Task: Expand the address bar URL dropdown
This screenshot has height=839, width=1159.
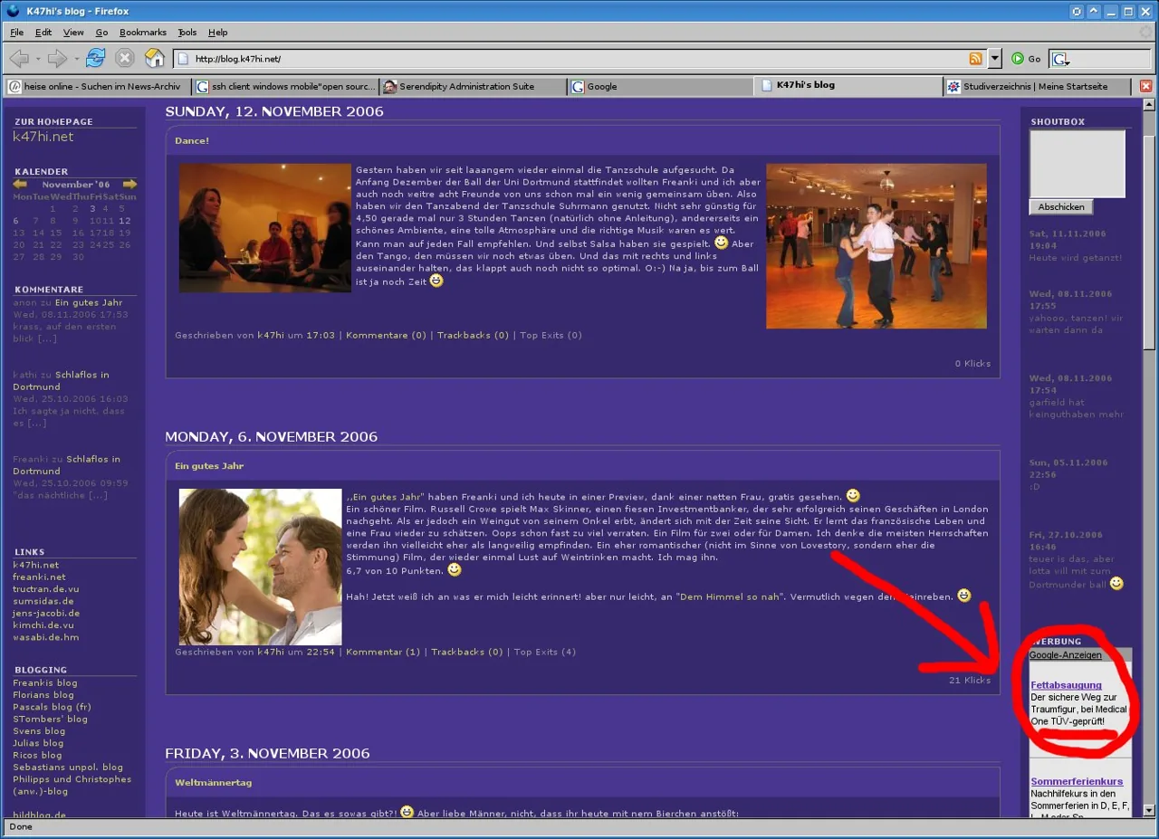Action: coord(994,59)
